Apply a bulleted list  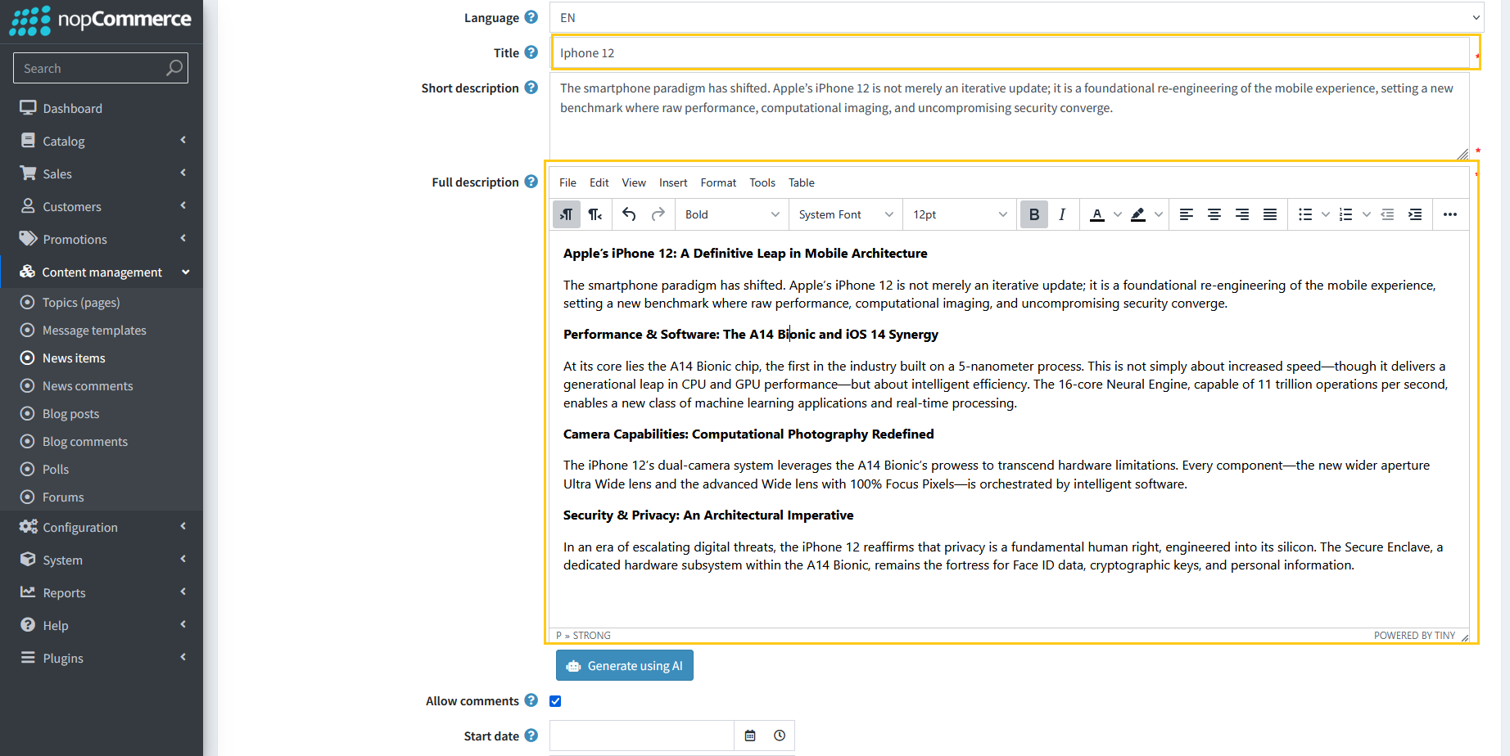tap(1304, 214)
